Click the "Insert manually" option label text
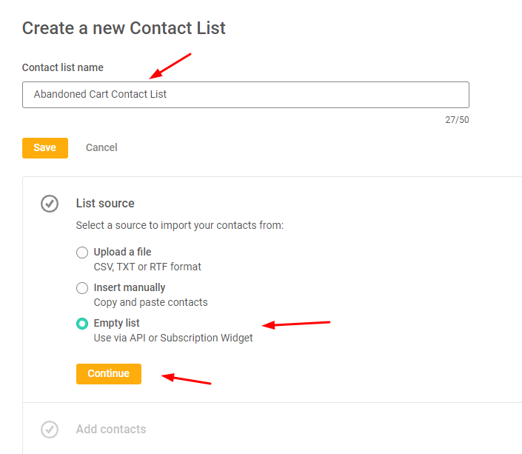The image size is (522, 454). click(130, 287)
